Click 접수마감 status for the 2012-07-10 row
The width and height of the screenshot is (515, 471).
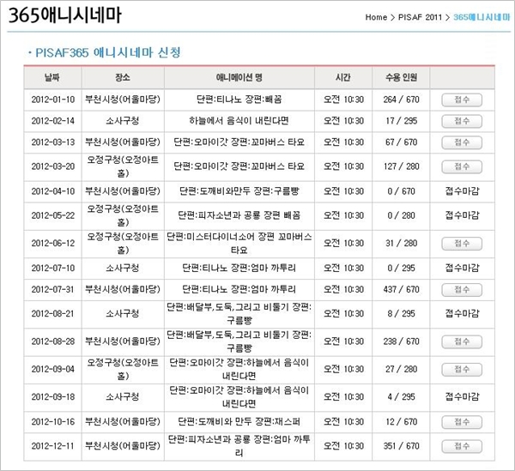click(462, 268)
